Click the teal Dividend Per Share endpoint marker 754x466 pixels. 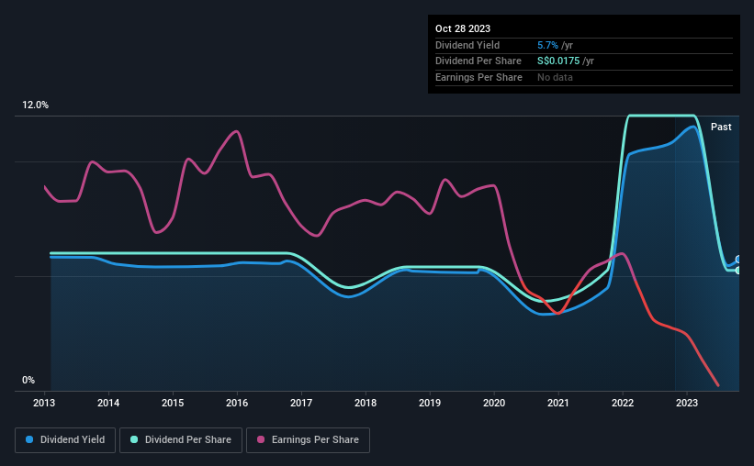[x=738, y=271]
